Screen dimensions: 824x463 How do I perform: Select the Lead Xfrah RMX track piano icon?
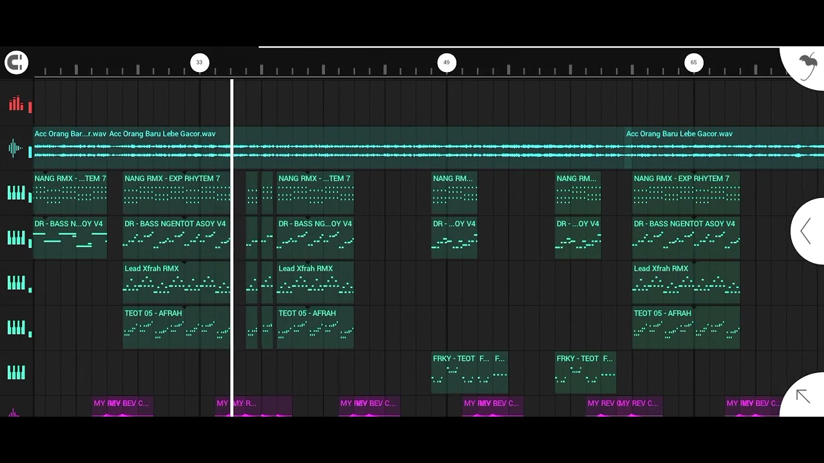point(16,283)
